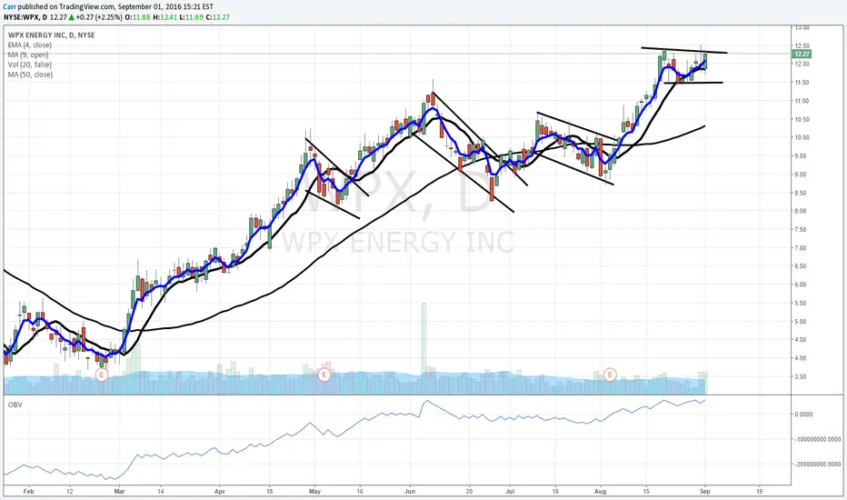Click the 3.50 price axis label
The height and width of the screenshot is (500, 847).
(801, 376)
